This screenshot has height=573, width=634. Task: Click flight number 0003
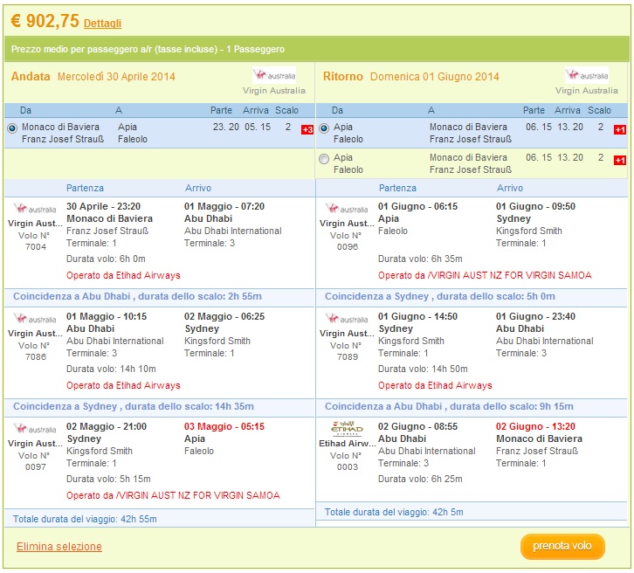tap(348, 466)
